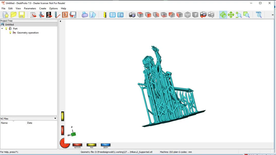The image size is (276, 155).
Task: Click the Name column header
Action: 13,123
